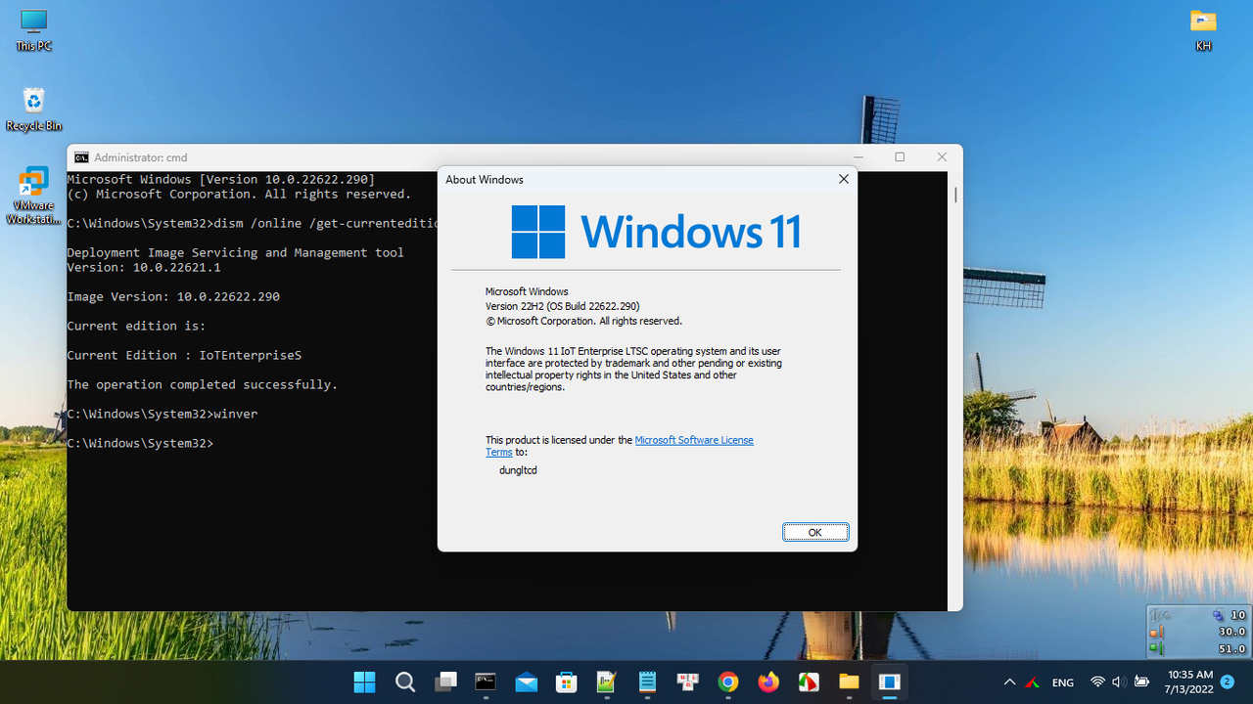Viewport: 1253px width, 704px height.
Task: Open the volume speaker tray icon
Action: (x=1118, y=682)
